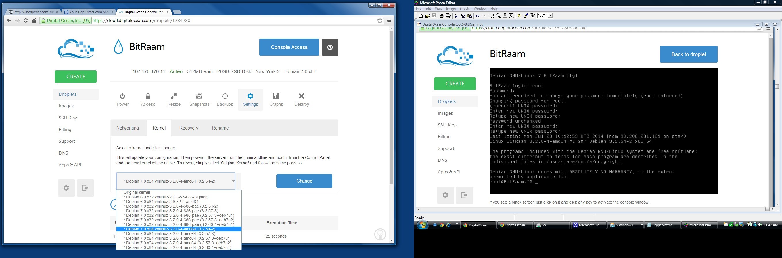Viewport: 782px width, 258px height.
Task: Click the lightbulb hint icon in Chrome page
Action: pos(380,234)
